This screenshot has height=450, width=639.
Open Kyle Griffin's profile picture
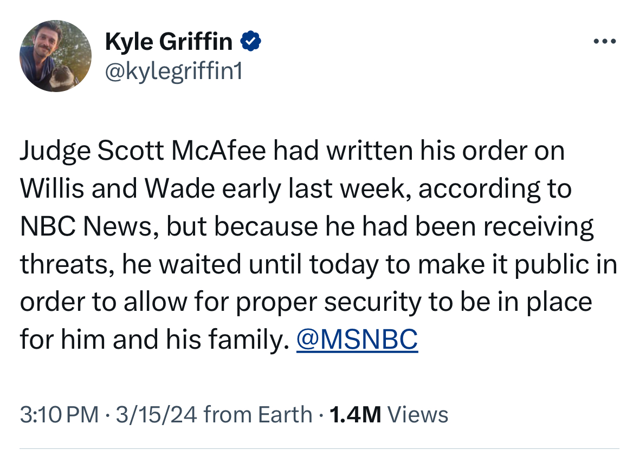[x=55, y=56]
